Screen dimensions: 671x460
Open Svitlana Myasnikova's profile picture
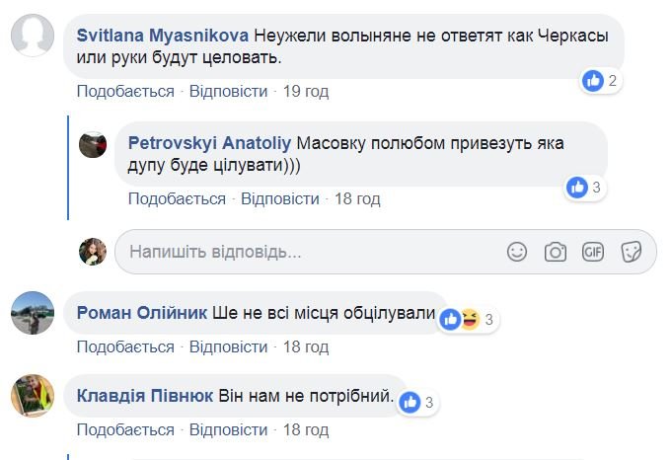[32, 36]
